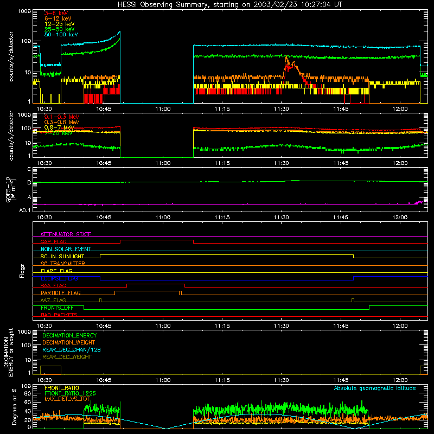Select the 'SC_TRANSMITTER' flag label

63,264
